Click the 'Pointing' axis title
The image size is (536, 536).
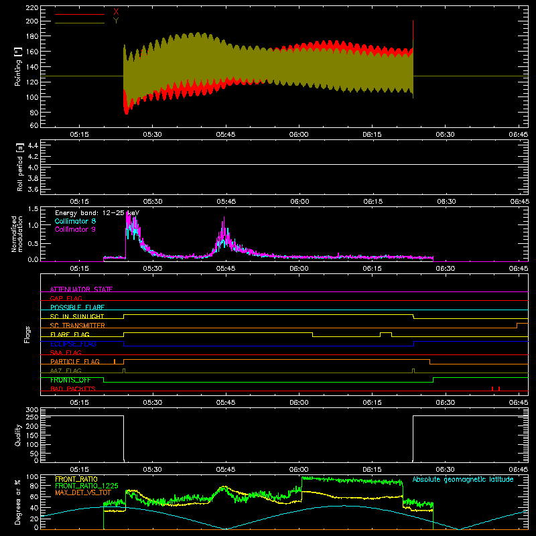(x=18, y=66)
